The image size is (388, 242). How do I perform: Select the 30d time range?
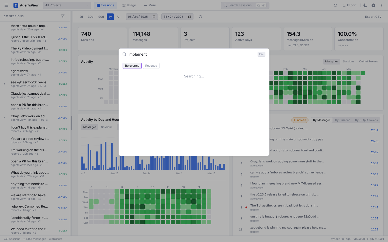coord(91,17)
